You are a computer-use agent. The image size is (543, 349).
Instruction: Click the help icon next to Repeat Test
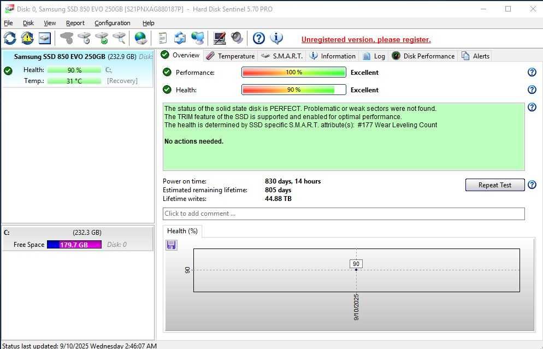coord(532,185)
